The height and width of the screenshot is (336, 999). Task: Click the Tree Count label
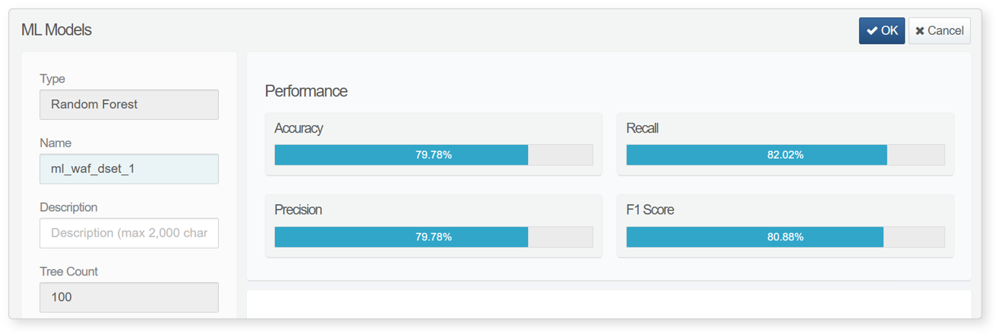pyautogui.click(x=69, y=272)
